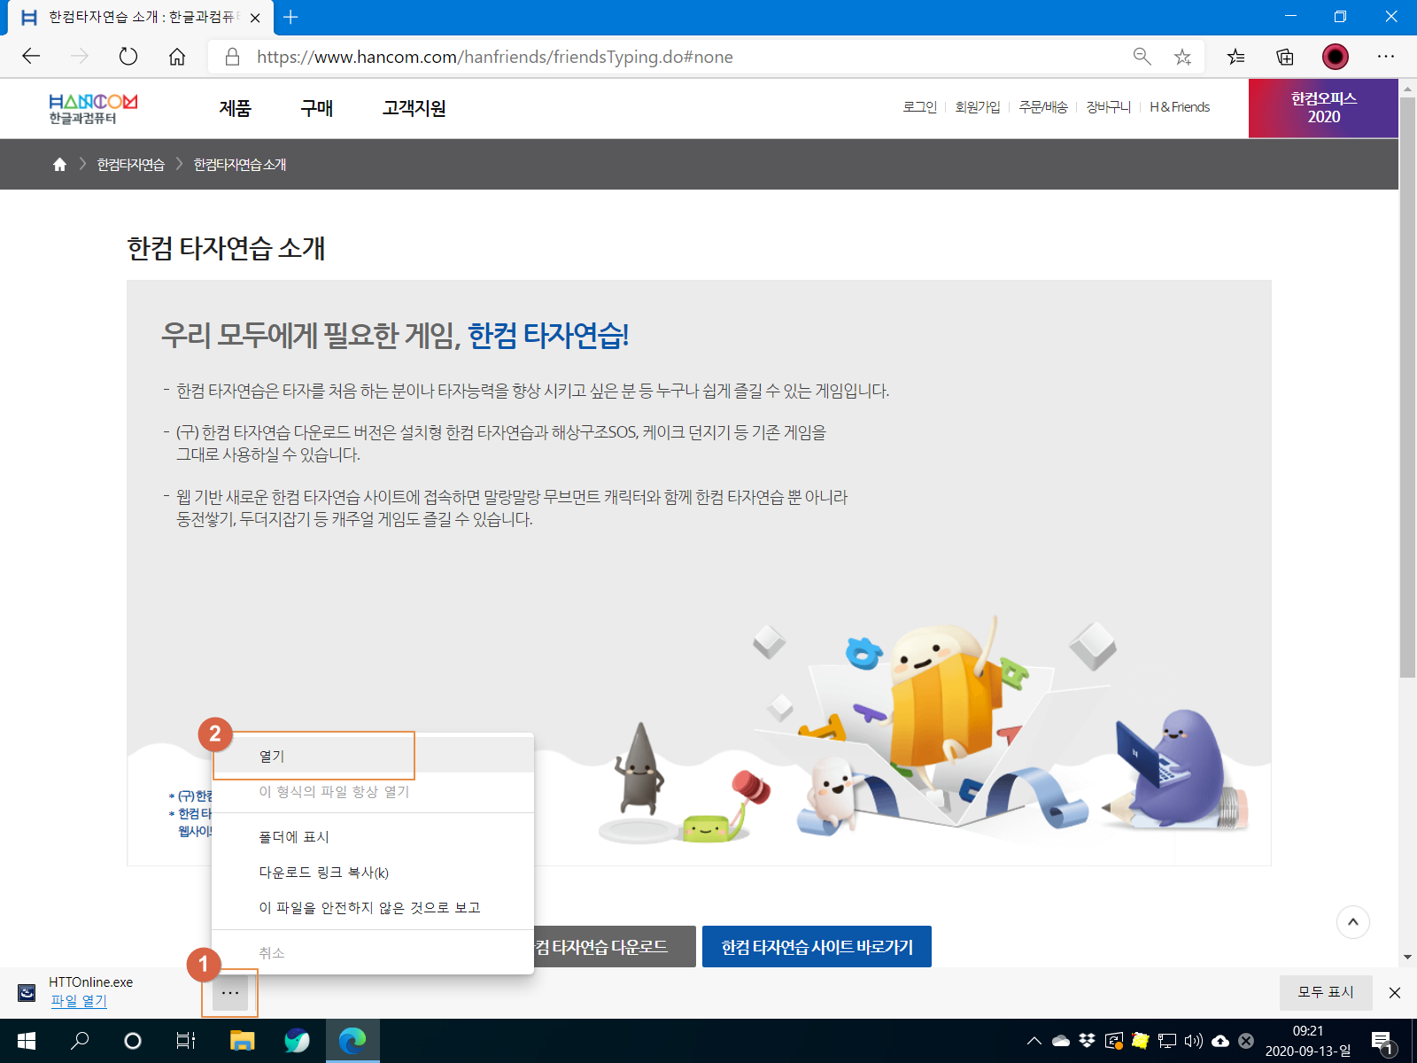The image size is (1417, 1063).
Task: Click 한컴 타자연습 사이트 바로가기 button
Action: 817,947
